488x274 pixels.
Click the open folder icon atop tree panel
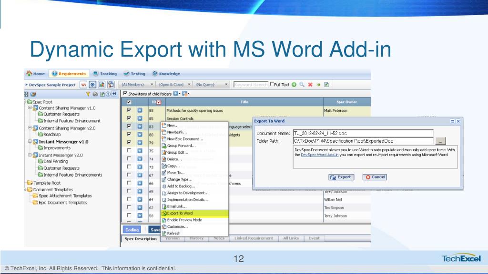pos(33,94)
